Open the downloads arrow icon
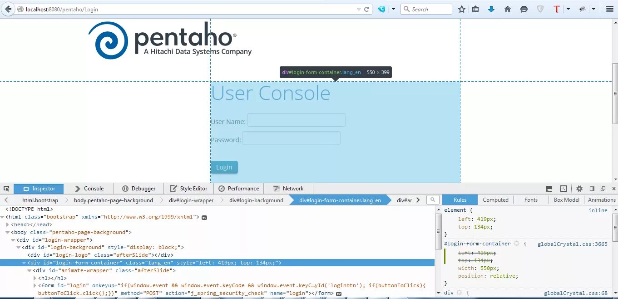Image resolution: width=618 pixels, height=299 pixels. (x=491, y=9)
